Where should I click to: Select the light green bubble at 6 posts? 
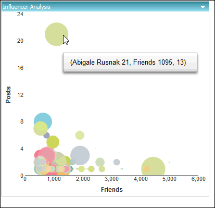[x=80, y=135]
